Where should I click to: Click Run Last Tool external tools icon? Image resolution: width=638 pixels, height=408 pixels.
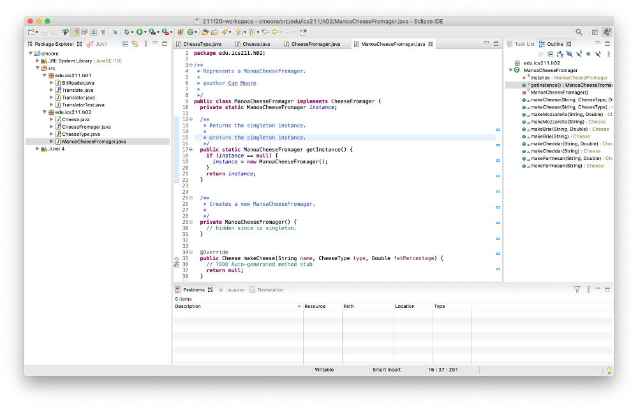[165, 32]
